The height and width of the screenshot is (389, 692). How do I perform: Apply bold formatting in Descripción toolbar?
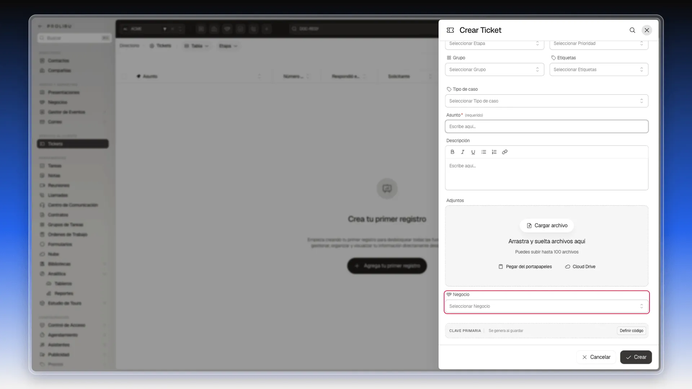452,152
